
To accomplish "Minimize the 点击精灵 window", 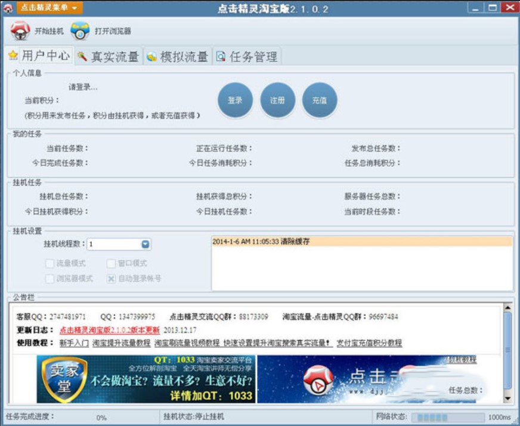I will click(475, 8).
